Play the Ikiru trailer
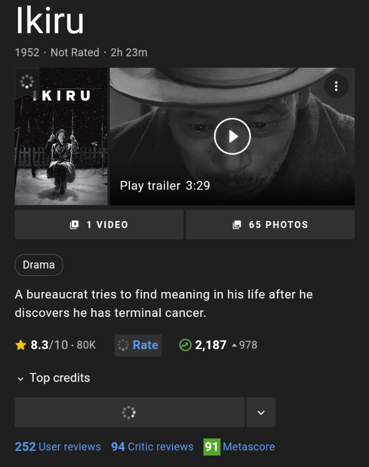 tap(232, 136)
